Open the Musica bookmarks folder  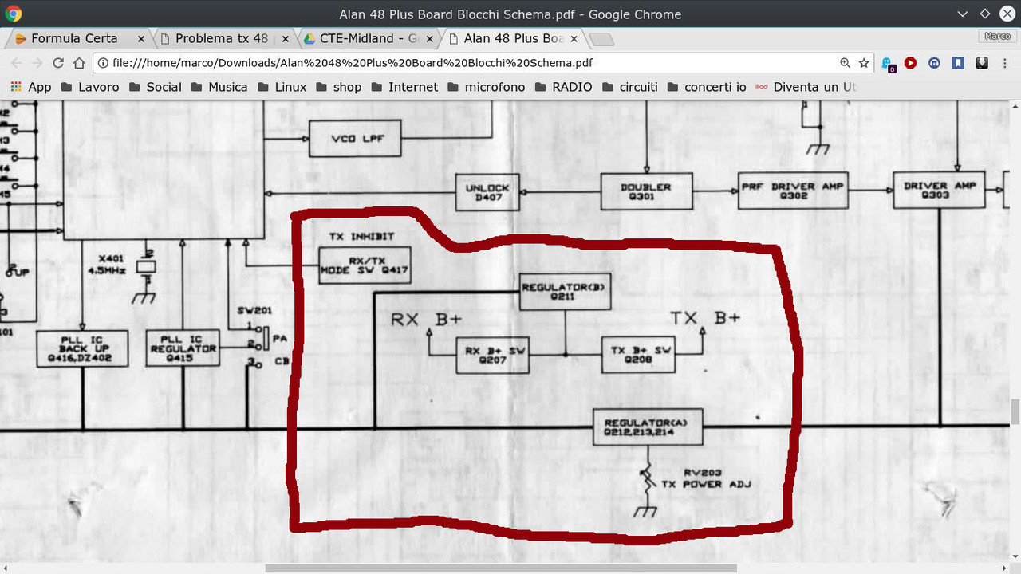[219, 87]
